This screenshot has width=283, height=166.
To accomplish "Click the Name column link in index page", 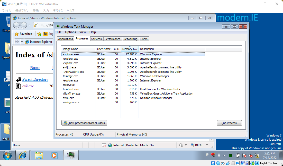I will click(35, 68).
